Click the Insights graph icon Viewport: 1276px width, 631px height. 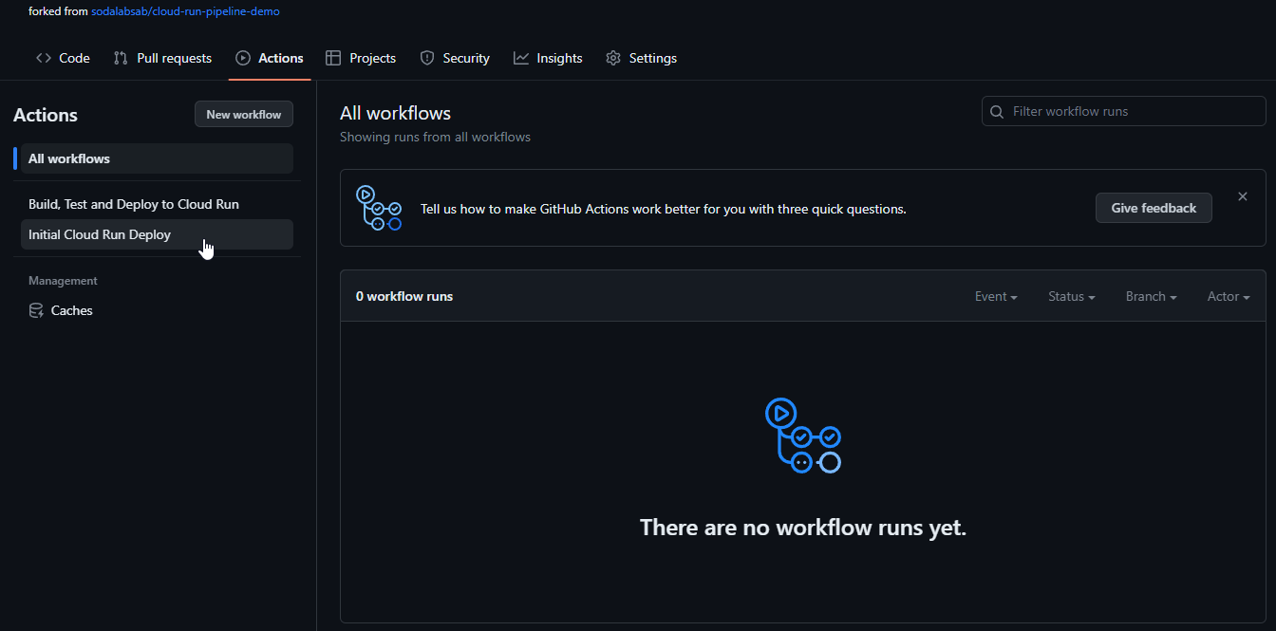[x=521, y=58]
